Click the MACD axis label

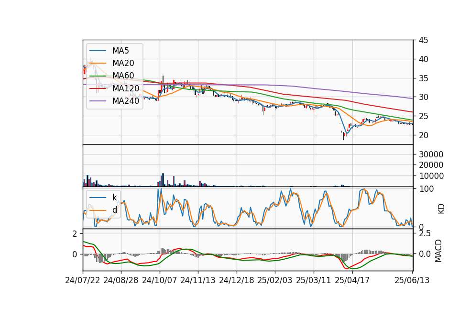(438, 251)
